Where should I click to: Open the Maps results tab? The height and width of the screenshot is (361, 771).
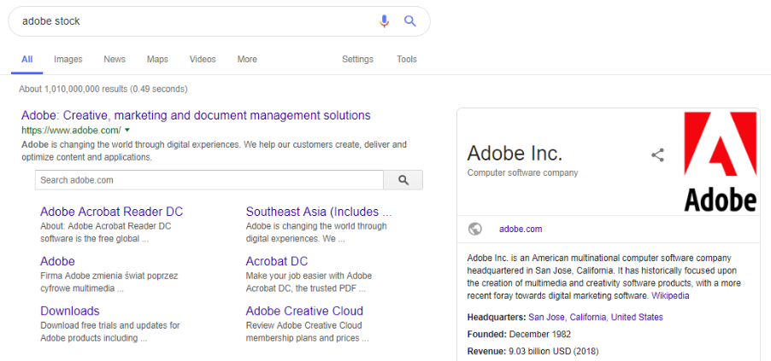(157, 60)
